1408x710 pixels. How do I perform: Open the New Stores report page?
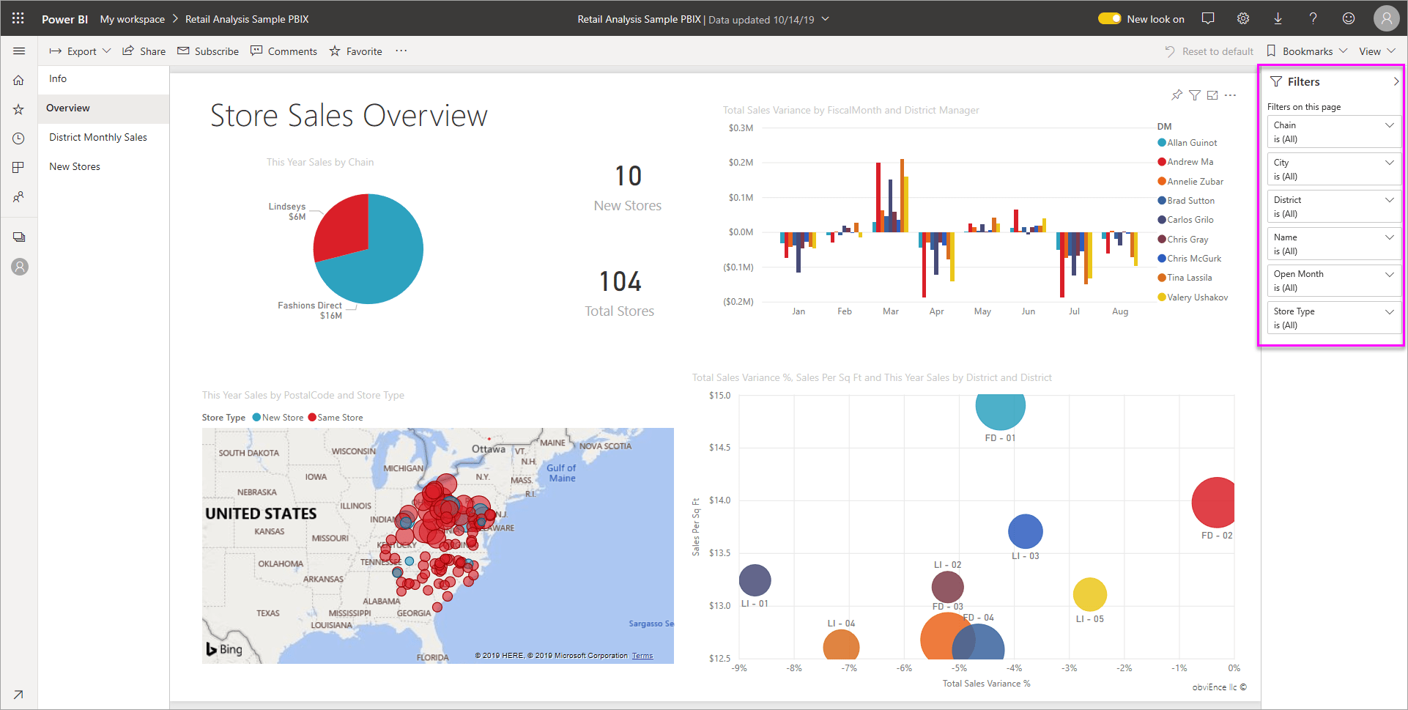point(74,166)
